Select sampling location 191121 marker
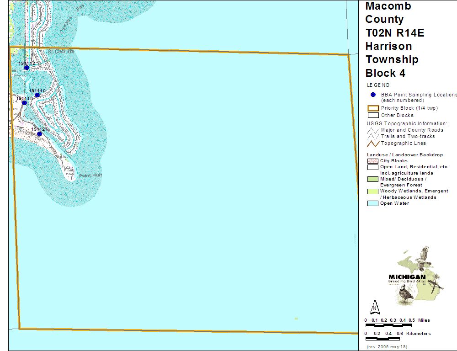Screen dimensions: 457x351 [x=40, y=134]
